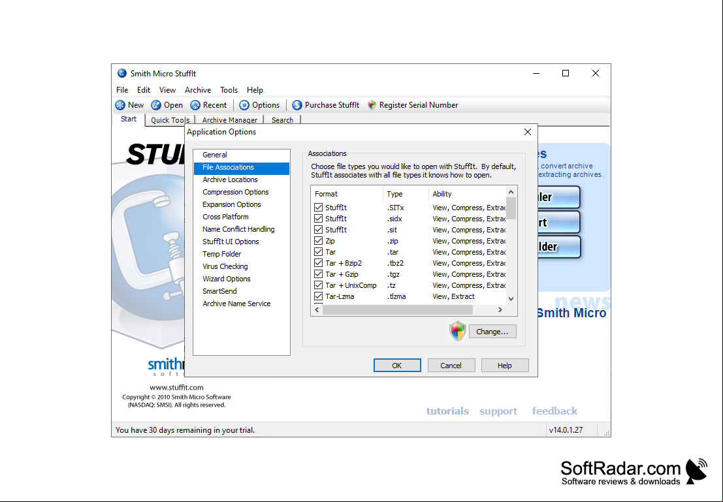Click the v14.0.1.27 version text

[x=566, y=430]
